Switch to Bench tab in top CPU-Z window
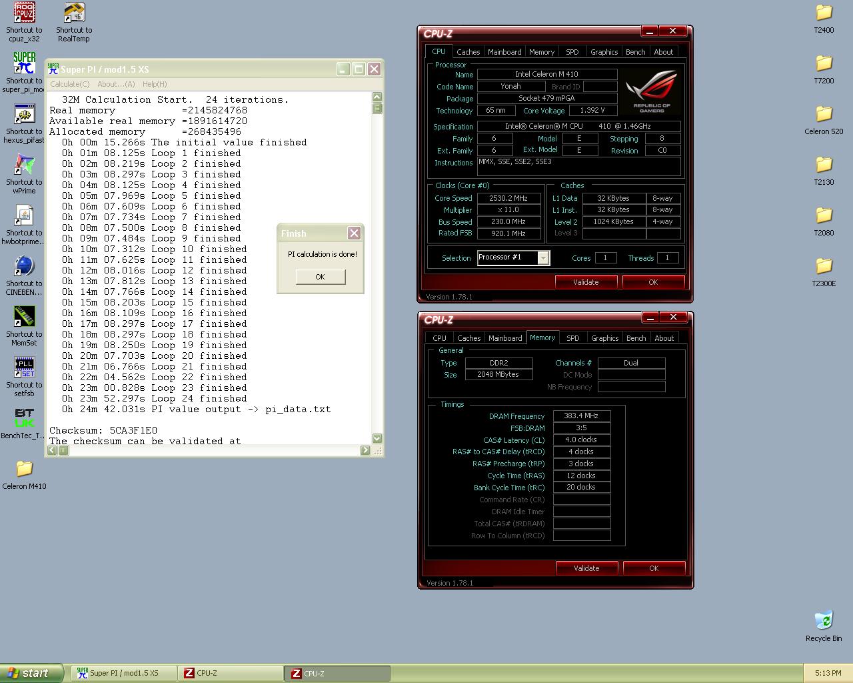Viewport: 853px width, 683px height. click(636, 52)
